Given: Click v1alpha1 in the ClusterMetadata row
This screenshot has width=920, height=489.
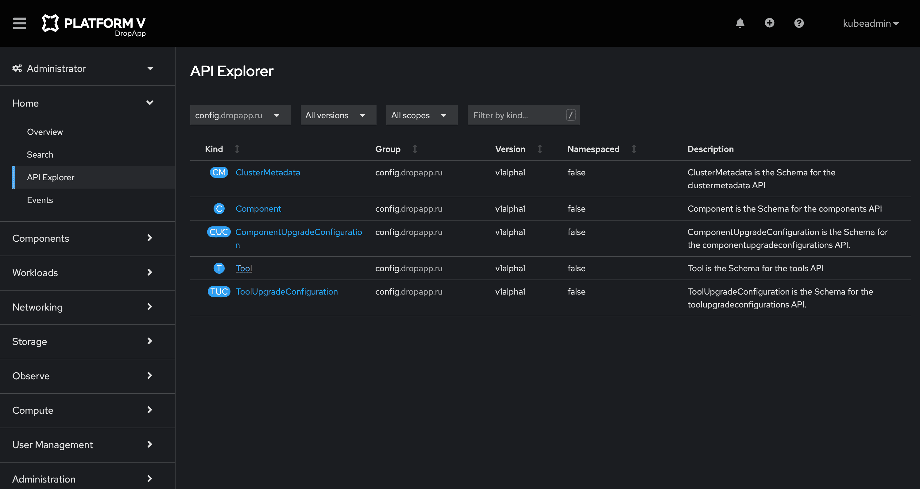Looking at the screenshot, I should (x=510, y=172).
